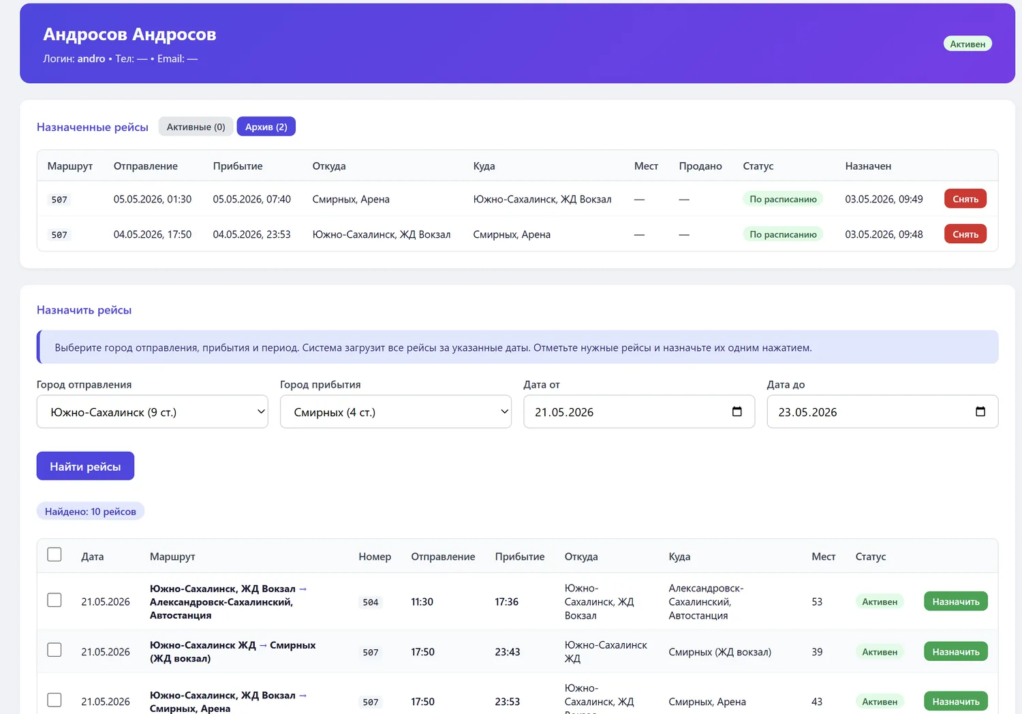Screen dimensions: 1022x714
Task: Switch to the Архив (2) tab
Action: [x=266, y=127]
